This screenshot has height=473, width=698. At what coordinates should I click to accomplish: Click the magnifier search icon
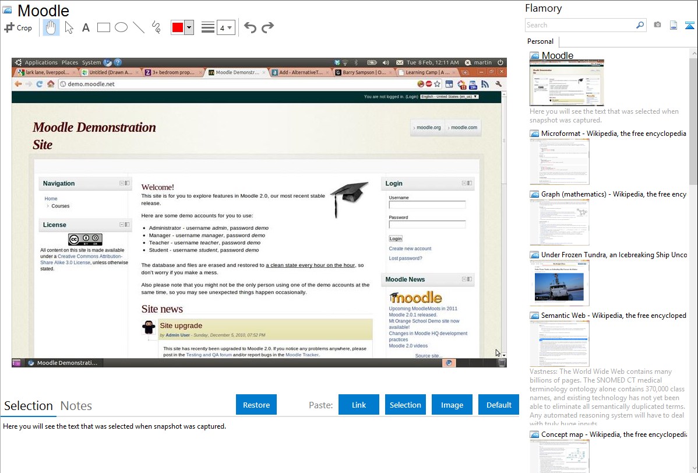pyautogui.click(x=640, y=25)
